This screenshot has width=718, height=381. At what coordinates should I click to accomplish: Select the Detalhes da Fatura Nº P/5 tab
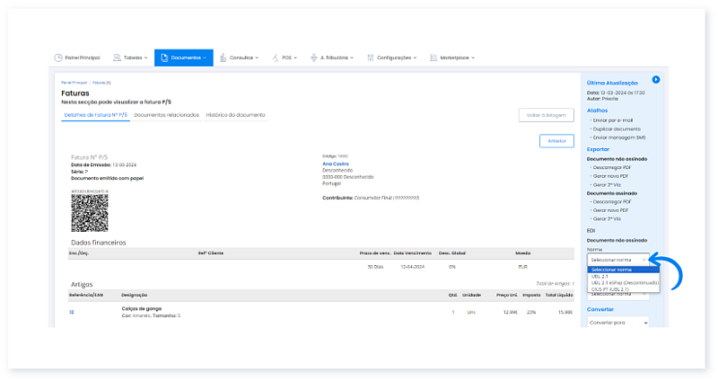(x=96, y=115)
